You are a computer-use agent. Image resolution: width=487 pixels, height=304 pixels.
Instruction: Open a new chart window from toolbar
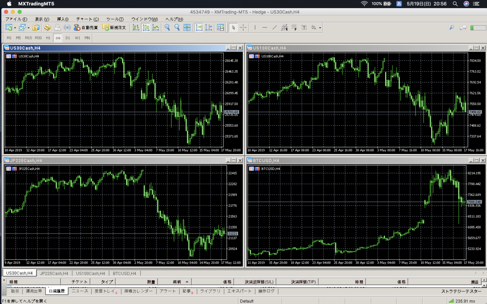9,28
